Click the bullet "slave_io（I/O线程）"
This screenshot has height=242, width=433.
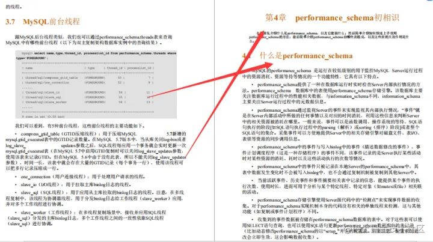coord(73,185)
